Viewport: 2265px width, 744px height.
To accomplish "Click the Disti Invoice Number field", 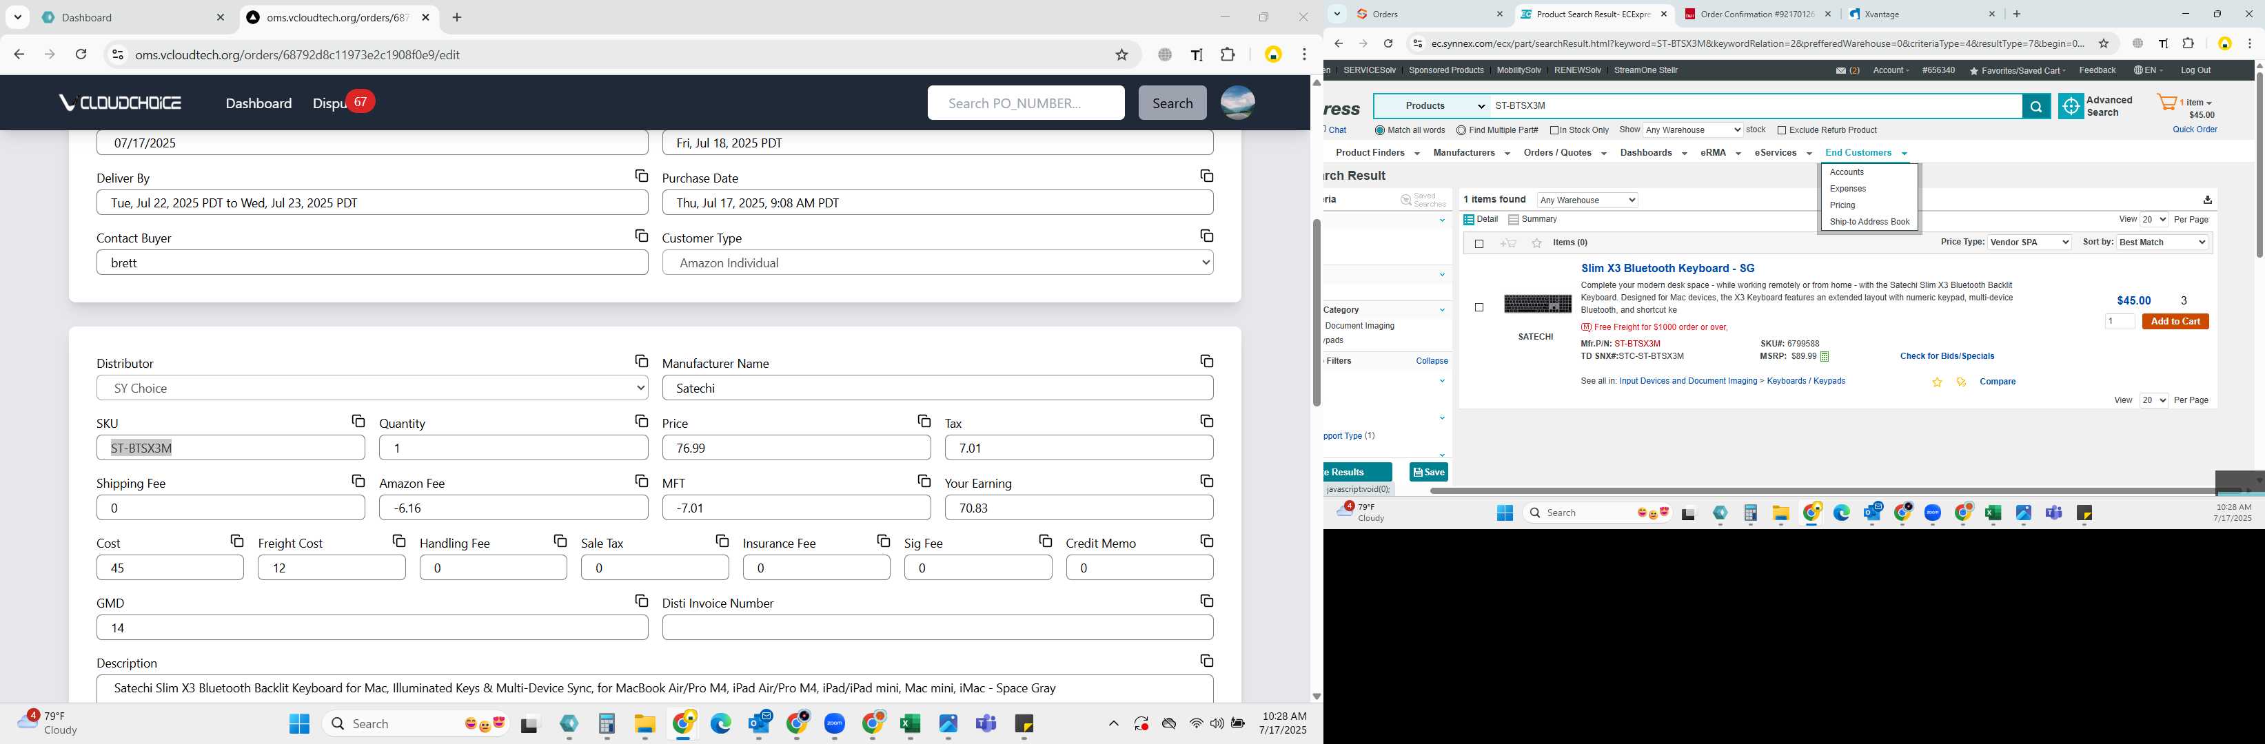I will pyautogui.click(x=937, y=628).
